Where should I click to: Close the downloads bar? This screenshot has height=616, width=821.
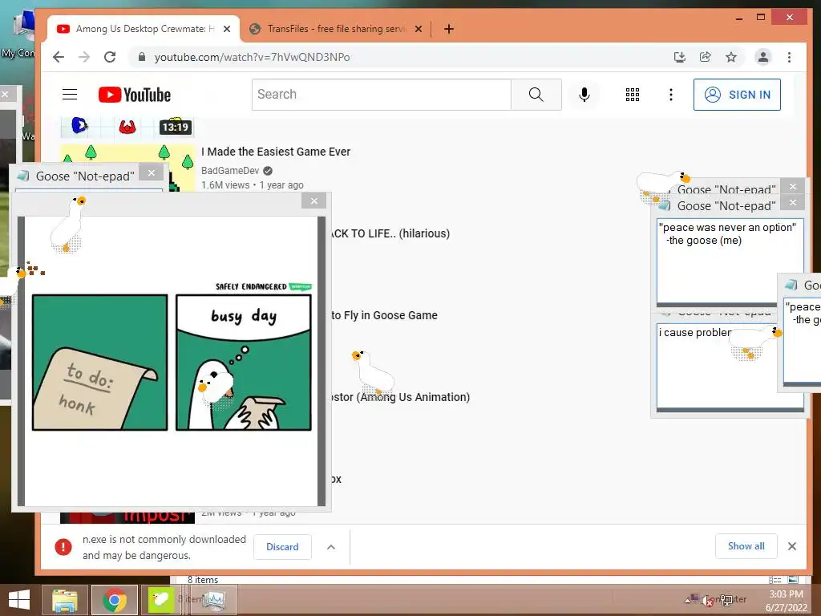[x=792, y=546]
